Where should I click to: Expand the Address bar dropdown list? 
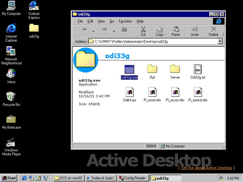click(220, 41)
